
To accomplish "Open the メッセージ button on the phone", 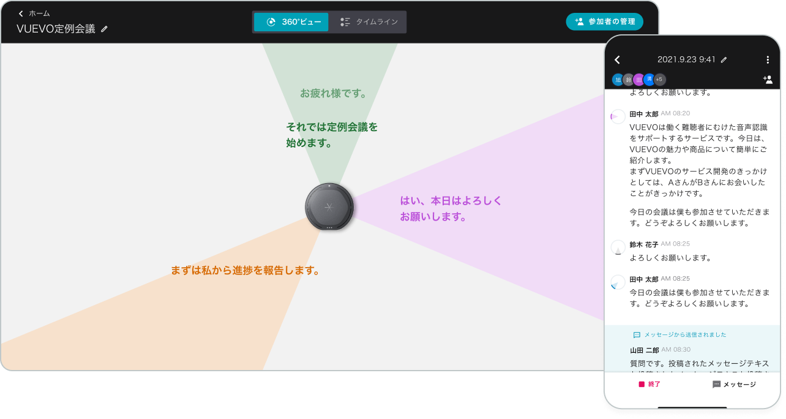I will point(734,385).
